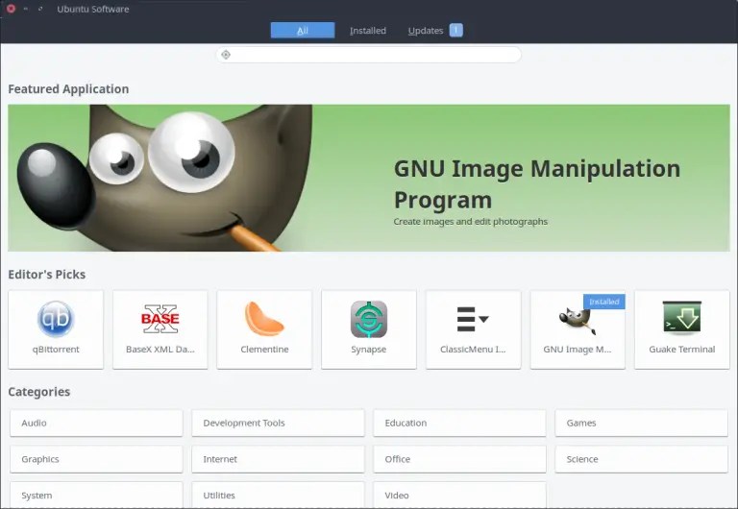Open the qBittorrent app icon
This screenshot has width=738, height=509.
coord(56,319)
